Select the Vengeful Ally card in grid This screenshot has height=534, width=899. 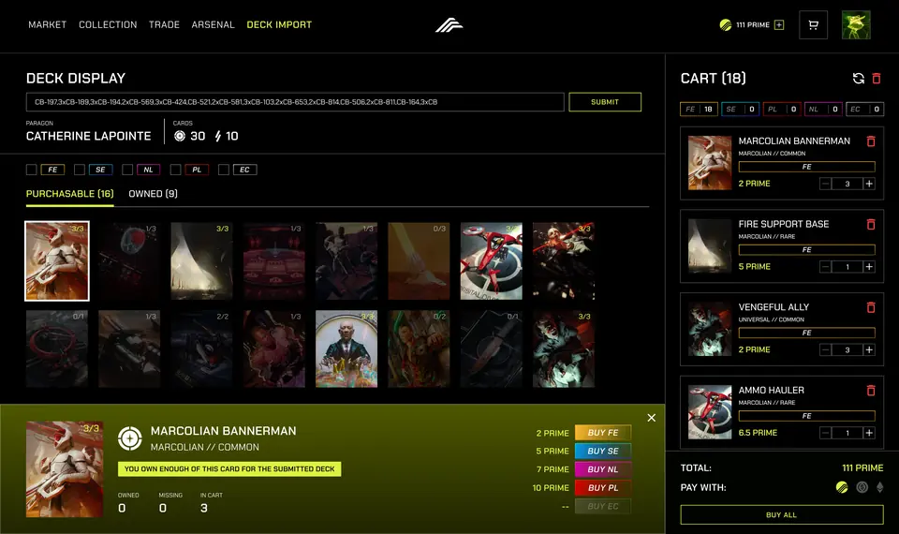pyautogui.click(x=564, y=349)
